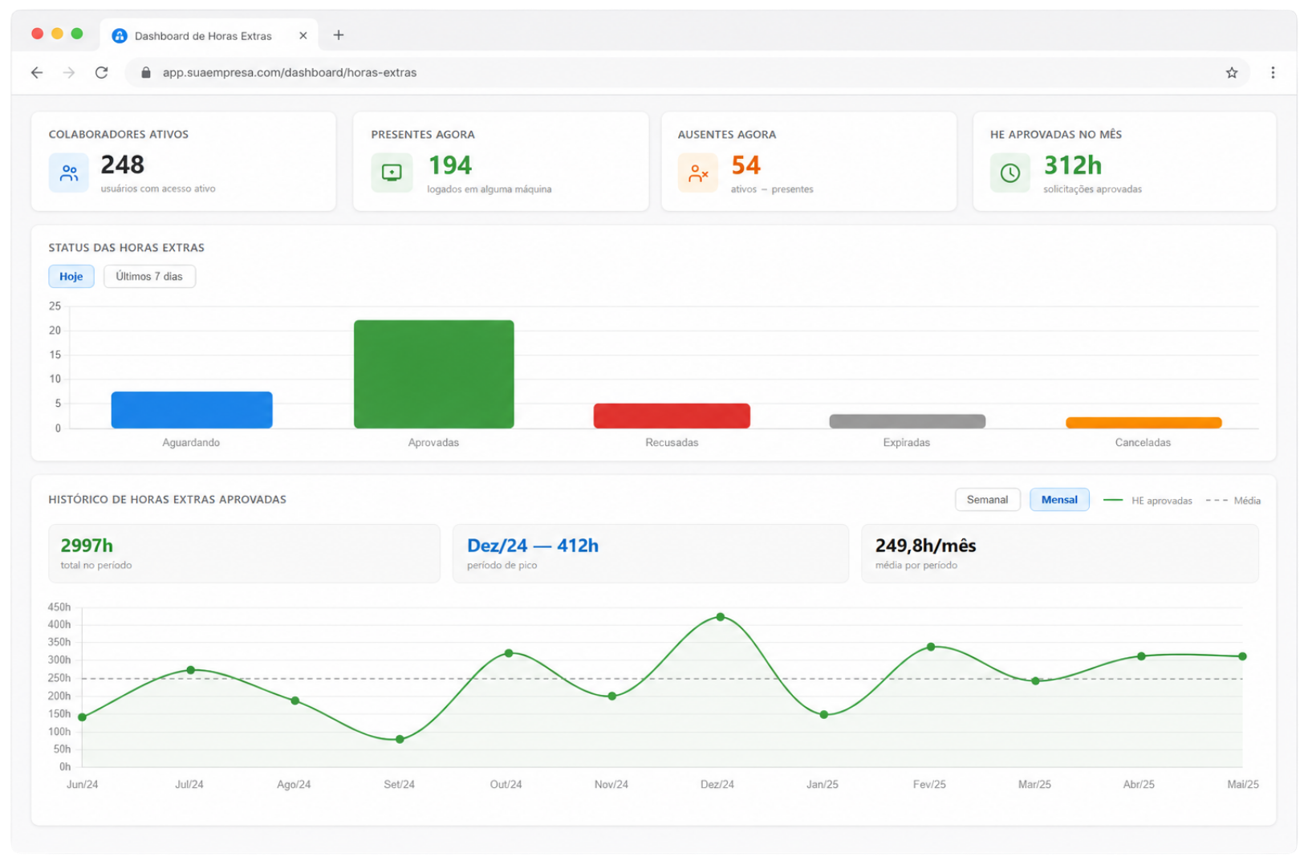Screen dimensions: 1308x865
Task: Click the clock icon in HE Aprovadas card
Action: click(1010, 173)
